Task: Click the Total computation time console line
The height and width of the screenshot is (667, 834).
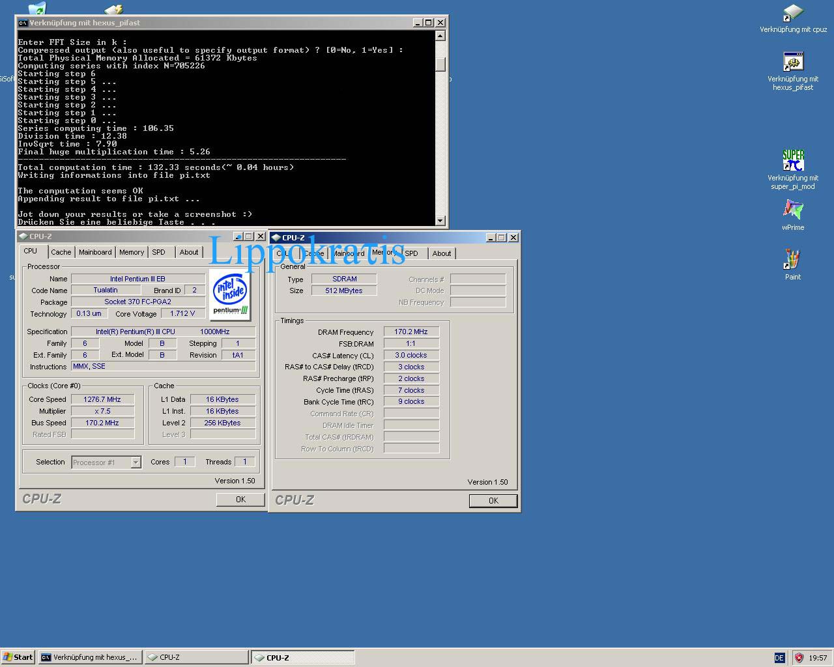Action: 156,167
